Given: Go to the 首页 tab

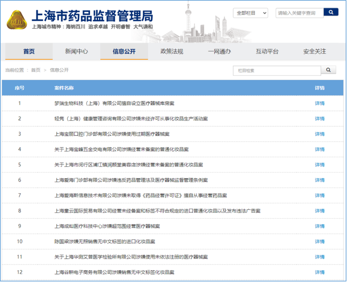Looking at the screenshot, I should tap(29, 51).
